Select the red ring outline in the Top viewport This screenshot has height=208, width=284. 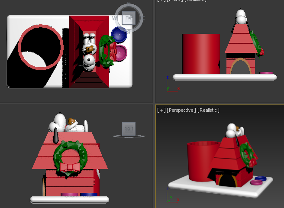(x=41, y=47)
